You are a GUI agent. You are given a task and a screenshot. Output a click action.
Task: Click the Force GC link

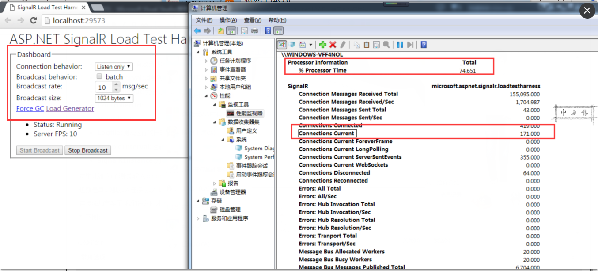click(x=30, y=108)
